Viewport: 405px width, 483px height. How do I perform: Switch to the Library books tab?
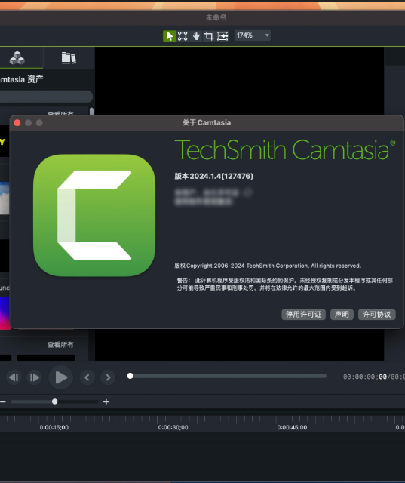tap(69, 57)
